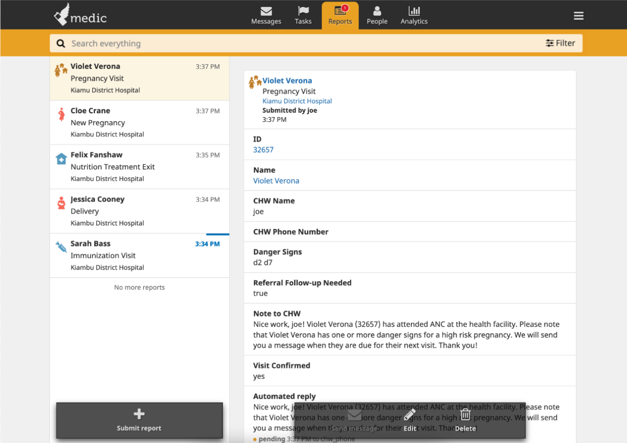Click the report header family icon in detail pane
627x443 pixels.
[x=255, y=82]
